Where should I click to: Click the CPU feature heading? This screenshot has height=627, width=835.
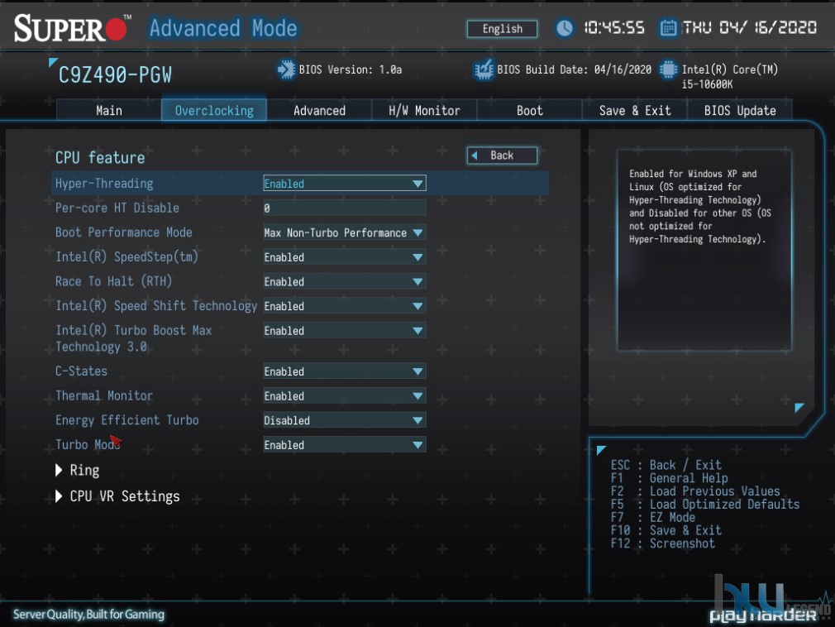[x=100, y=158]
